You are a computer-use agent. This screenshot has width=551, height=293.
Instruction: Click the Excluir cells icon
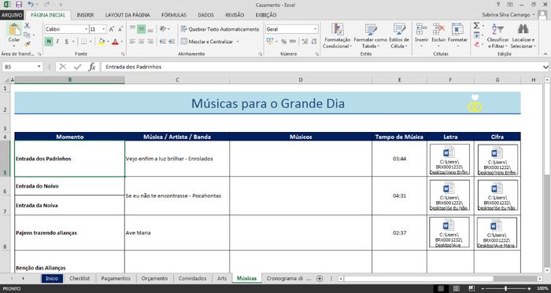click(438, 29)
